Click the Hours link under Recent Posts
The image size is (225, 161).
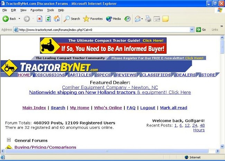tap(199, 130)
